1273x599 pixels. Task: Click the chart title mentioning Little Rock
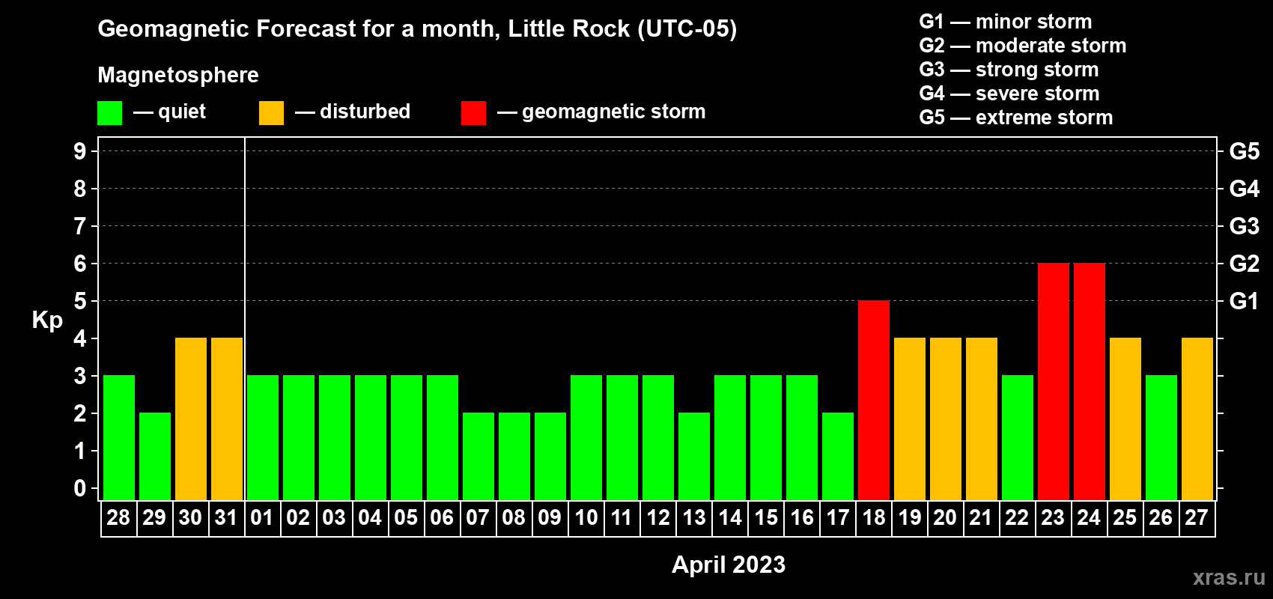(417, 28)
